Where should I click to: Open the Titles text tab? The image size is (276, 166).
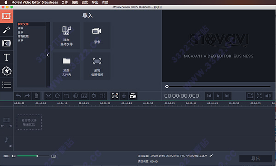pos(7,57)
